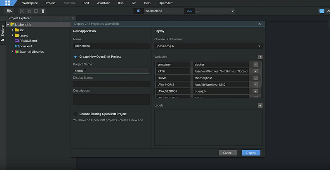The image size is (330, 170).
Task: Select the target folder label in tree
Action: click(x=24, y=35)
